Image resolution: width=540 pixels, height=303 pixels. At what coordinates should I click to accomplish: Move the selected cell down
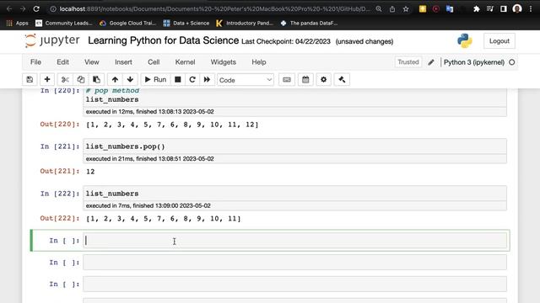[130, 80]
